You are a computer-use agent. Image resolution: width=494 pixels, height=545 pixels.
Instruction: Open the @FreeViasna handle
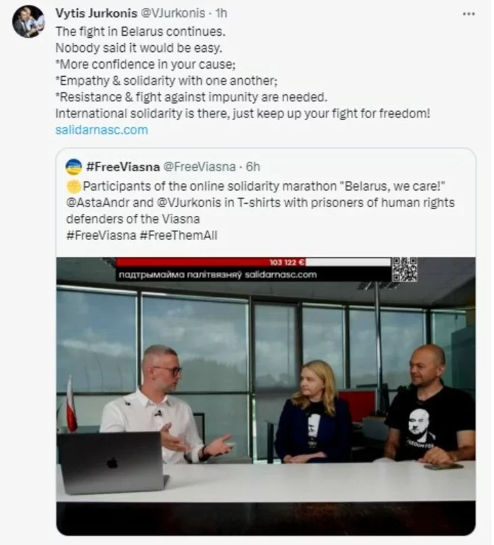click(199, 167)
